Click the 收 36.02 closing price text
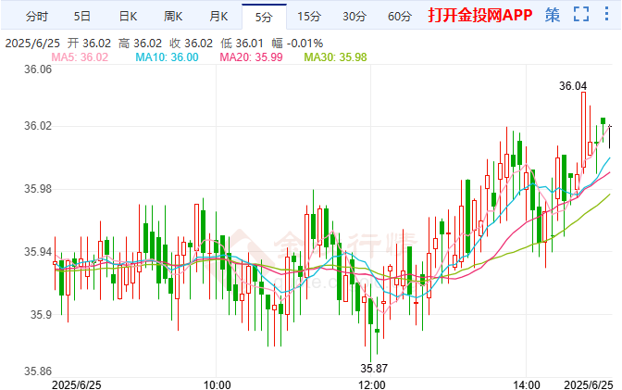This screenshot has width=622, height=390. coord(191,43)
